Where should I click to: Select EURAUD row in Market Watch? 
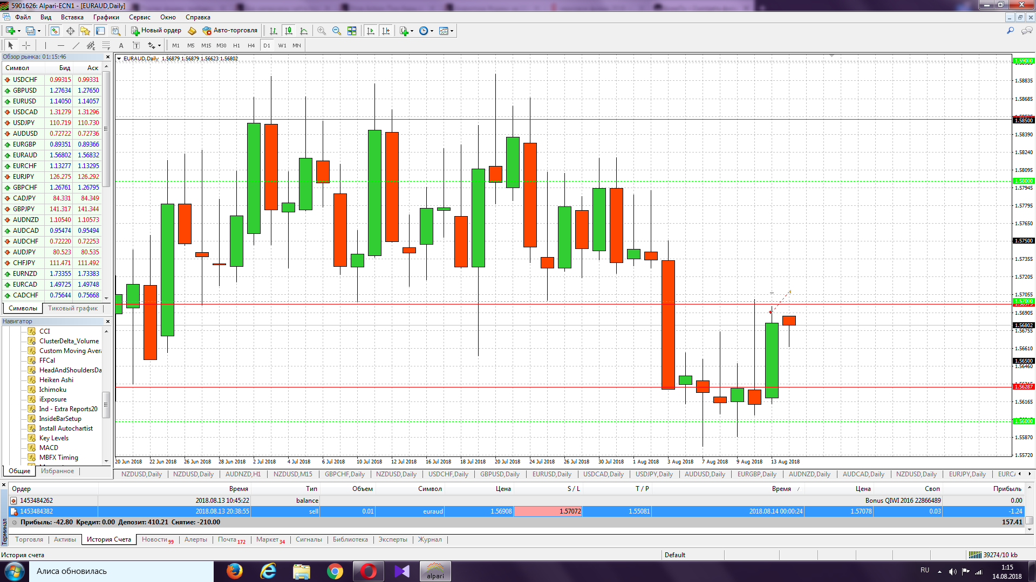coord(52,155)
